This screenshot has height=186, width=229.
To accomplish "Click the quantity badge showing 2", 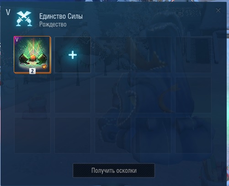I will click(32, 71).
